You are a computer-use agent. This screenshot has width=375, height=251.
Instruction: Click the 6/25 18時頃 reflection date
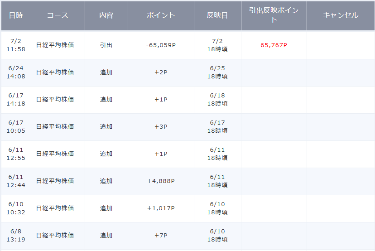pos(217,72)
